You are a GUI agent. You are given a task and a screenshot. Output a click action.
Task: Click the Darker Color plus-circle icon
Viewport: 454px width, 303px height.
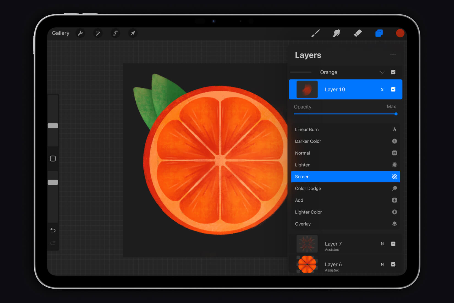[x=394, y=141]
